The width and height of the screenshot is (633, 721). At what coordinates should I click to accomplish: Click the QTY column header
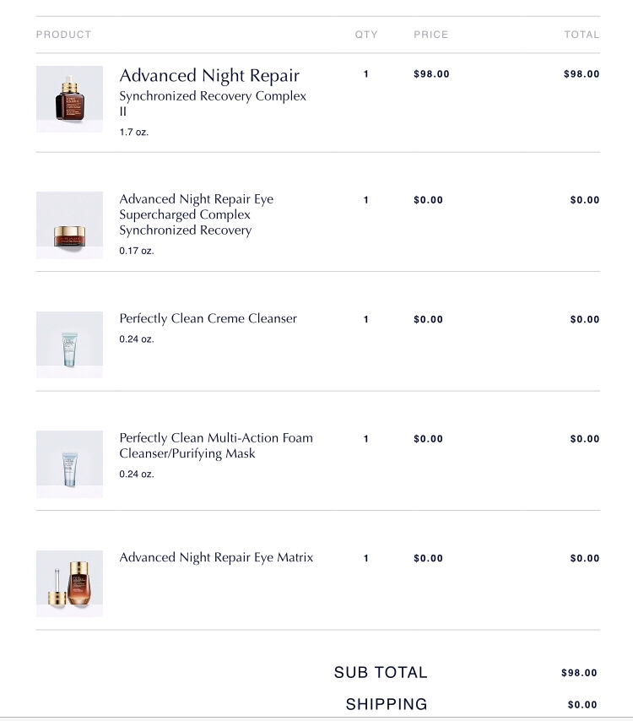(366, 35)
